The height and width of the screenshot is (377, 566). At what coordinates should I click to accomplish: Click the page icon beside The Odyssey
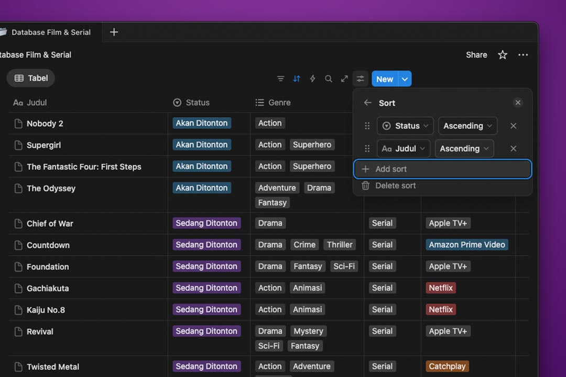[x=18, y=188]
